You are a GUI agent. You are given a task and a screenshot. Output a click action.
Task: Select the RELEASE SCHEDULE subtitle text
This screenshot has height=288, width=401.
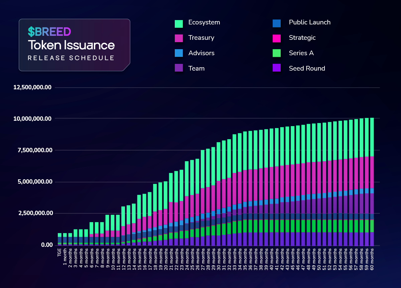click(x=71, y=58)
